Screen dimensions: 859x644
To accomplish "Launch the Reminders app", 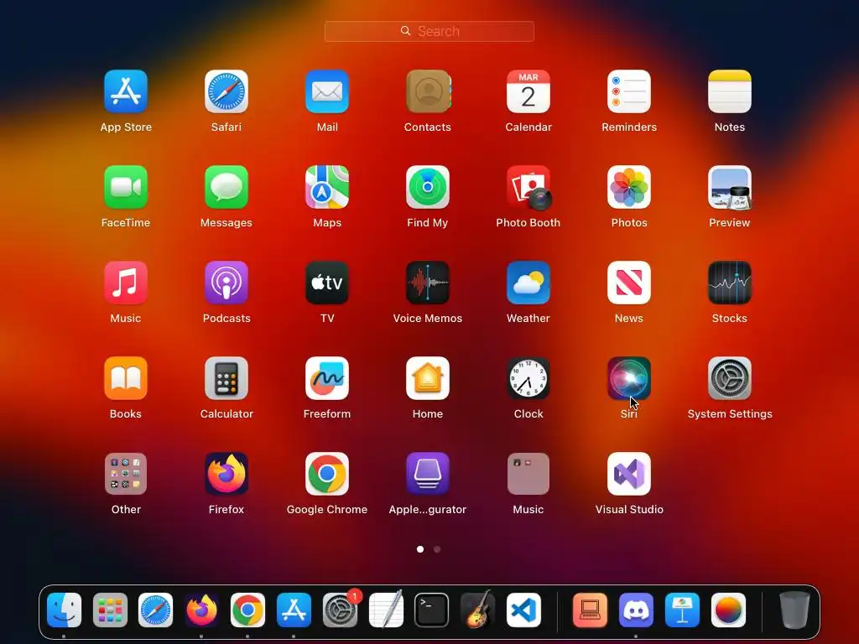I will pyautogui.click(x=629, y=91).
